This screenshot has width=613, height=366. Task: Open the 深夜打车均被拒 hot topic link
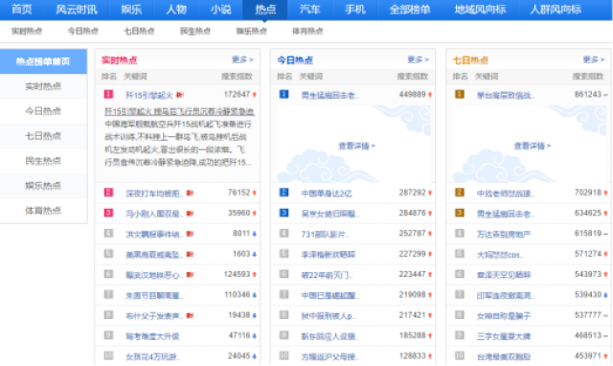154,194
